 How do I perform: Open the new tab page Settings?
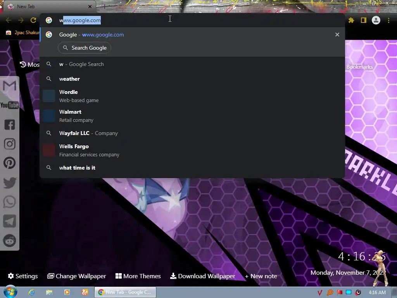(x=23, y=276)
